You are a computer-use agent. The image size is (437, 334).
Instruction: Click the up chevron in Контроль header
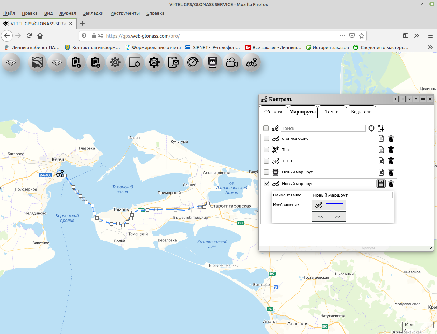pyautogui.click(x=416, y=99)
